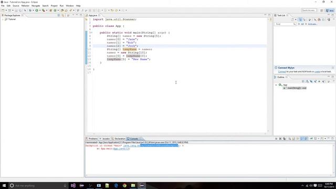Click the New Java Class toolbar icon
Viewport: 336px width, 189px height.
(x=55, y=10)
